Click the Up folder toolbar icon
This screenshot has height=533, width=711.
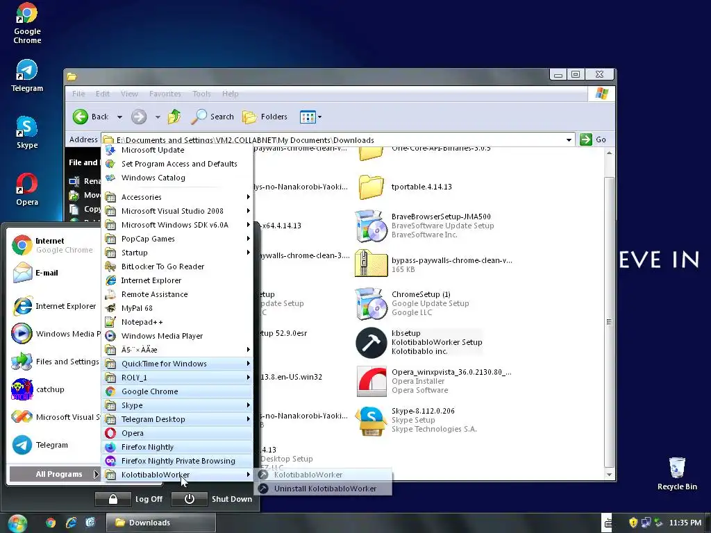click(174, 117)
